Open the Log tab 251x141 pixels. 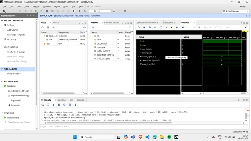pos(71,100)
